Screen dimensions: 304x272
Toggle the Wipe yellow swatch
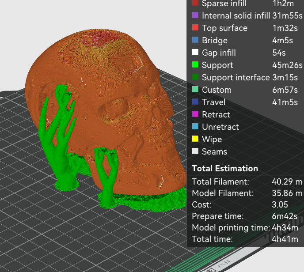[195, 139]
